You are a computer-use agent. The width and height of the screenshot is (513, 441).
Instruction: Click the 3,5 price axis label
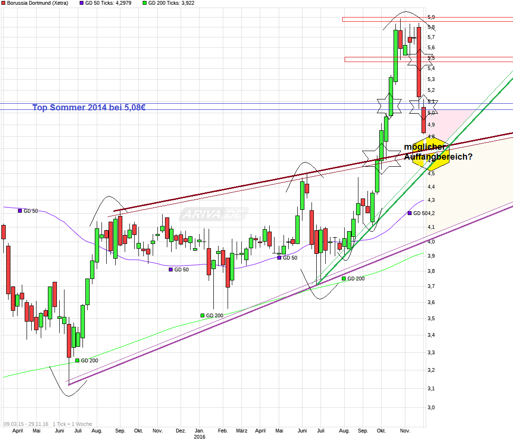tap(431, 318)
